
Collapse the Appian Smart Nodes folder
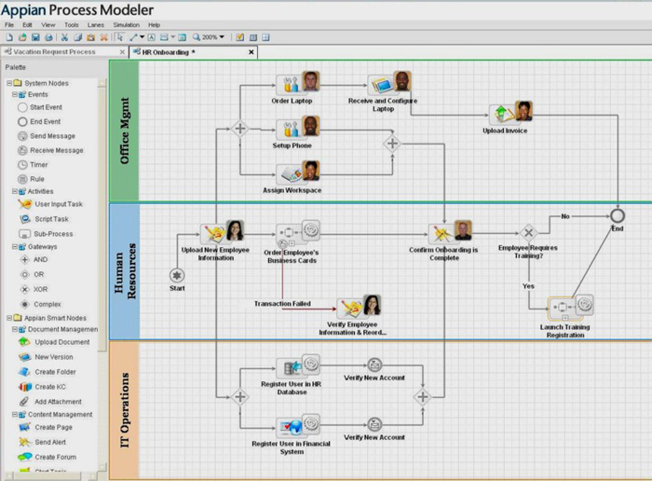(x=9, y=318)
